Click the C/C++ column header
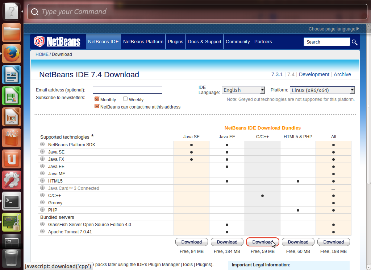Screen dimensions: 371x270 (x=262, y=137)
